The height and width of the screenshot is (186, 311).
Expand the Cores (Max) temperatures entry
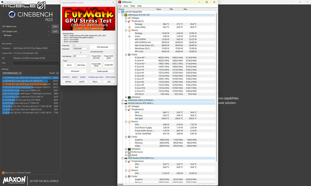coord(129,27)
